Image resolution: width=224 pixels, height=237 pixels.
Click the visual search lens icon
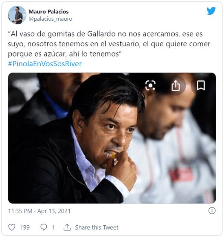(x=150, y=85)
